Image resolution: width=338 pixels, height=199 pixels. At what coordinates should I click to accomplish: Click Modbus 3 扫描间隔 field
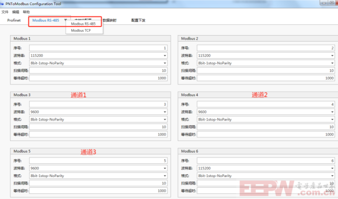pos(98,127)
